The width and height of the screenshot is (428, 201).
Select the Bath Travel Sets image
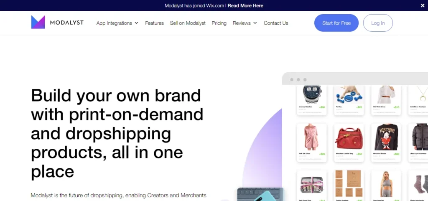(x=312, y=185)
